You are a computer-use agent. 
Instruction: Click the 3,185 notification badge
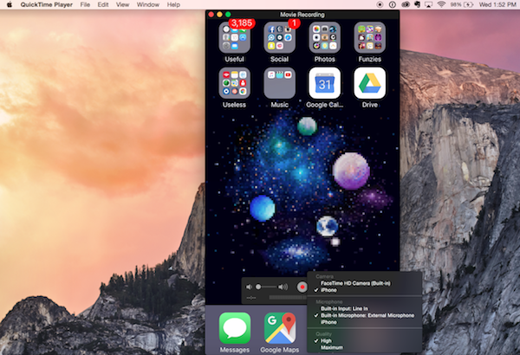[x=242, y=23]
